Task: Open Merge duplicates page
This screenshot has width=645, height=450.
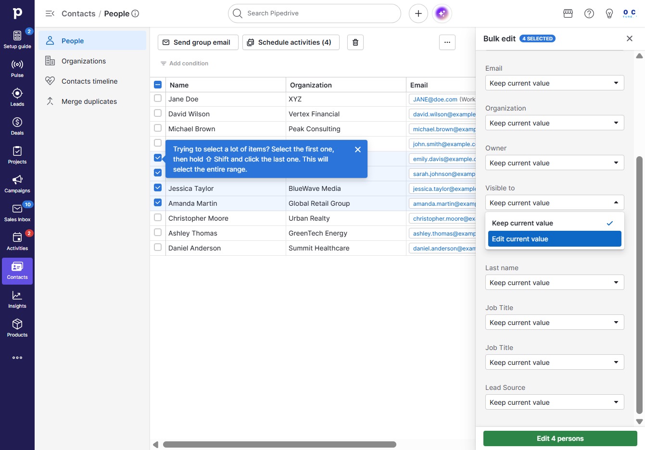Action: pyautogui.click(x=92, y=101)
